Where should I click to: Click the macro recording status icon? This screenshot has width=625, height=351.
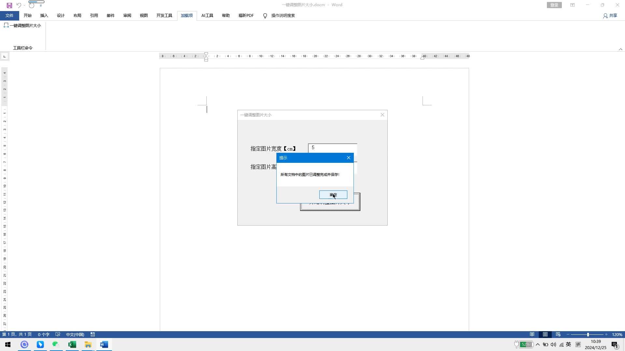[93, 334]
